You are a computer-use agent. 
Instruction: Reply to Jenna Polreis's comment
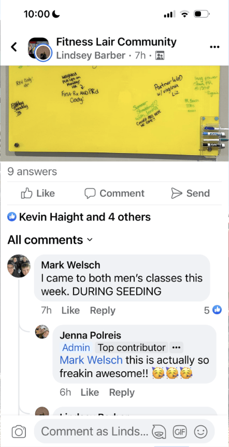pos(122,393)
